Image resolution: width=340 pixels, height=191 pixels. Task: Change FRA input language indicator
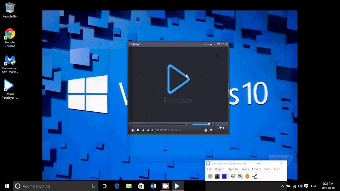314,186
